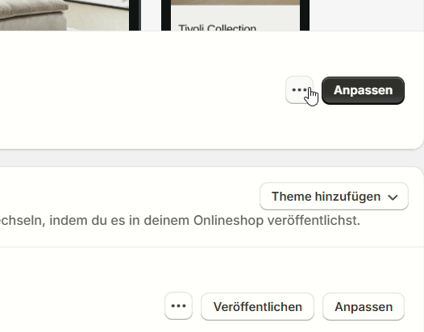Image resolution: width=424 pixels, height=332 pixels.
Task: Click the words Theme hinzufügen in the button
Action: click(326, 197)
